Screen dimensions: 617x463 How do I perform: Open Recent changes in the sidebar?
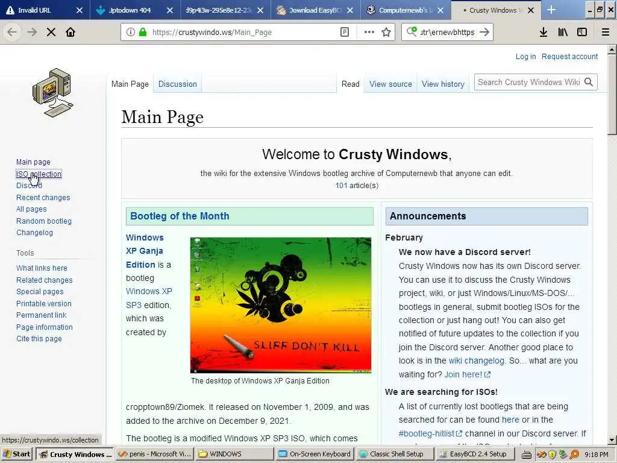(43, 197)
